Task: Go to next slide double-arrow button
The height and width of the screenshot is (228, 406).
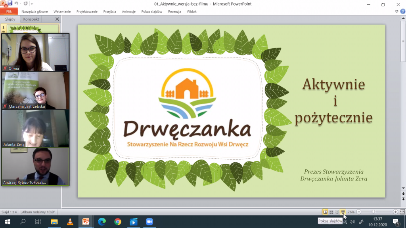Action: (x=403, y=199)
